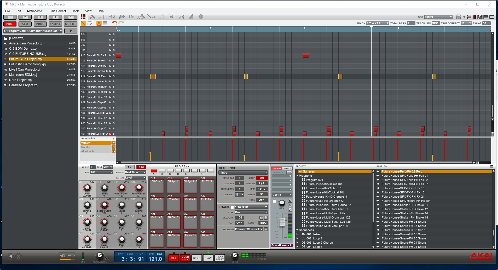The width and height of the screenshot is (498, 270).
Task: Open the browser folder path dropdown
Action: [x=33, y=31]
